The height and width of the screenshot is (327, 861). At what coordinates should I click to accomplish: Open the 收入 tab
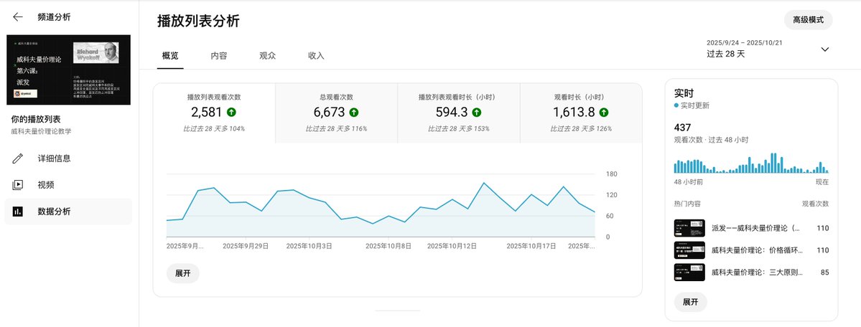[316, 56]
